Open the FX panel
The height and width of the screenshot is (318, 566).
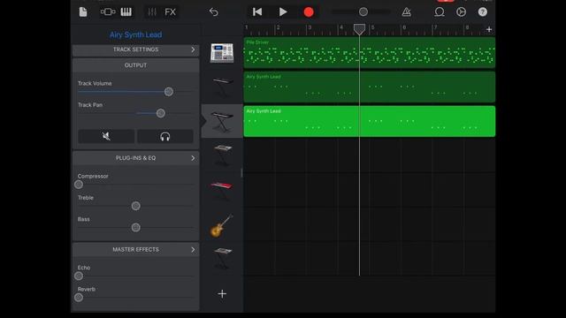170,11
